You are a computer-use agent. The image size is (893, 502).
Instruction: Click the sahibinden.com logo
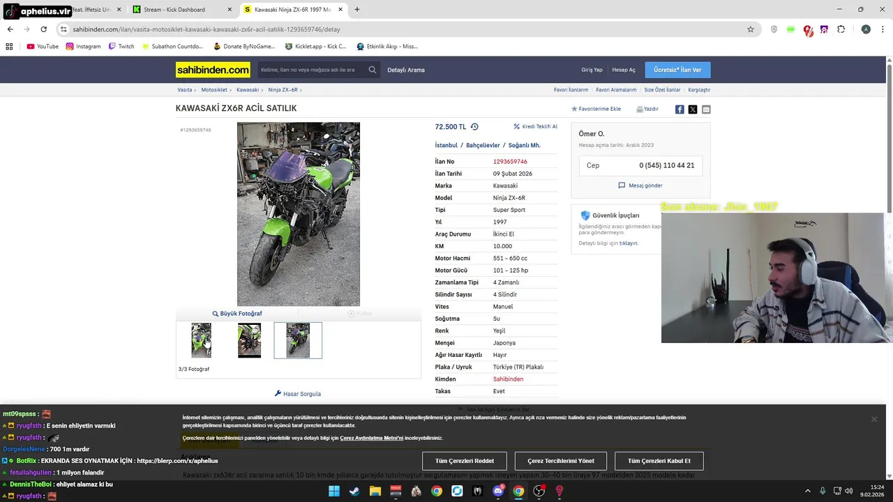(x=213, y=70)
